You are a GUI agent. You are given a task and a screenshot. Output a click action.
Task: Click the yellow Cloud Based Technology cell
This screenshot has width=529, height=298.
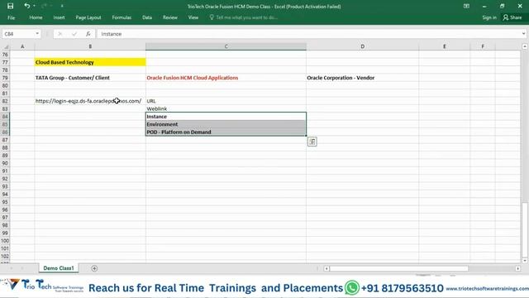click(x=90, y=62)
